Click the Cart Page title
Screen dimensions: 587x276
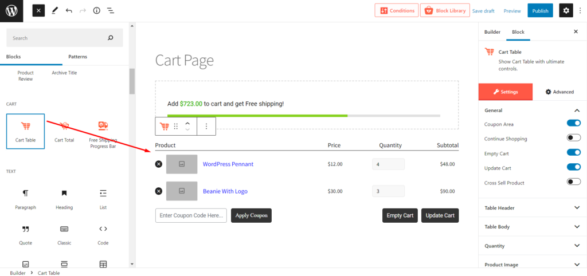[x=184, y=61]
